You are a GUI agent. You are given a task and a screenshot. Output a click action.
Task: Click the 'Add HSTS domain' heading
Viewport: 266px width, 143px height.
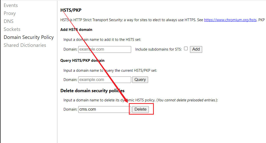click(76, 30)
